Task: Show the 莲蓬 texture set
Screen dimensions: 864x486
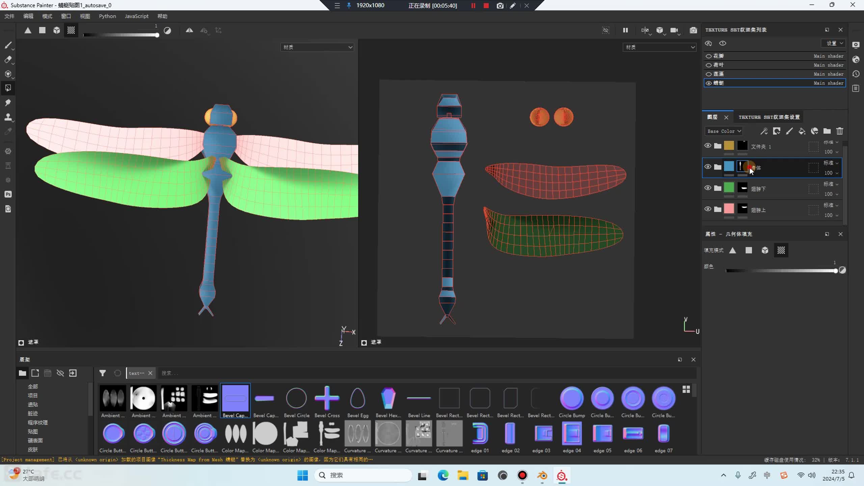Action: click(x=709, y=74)
